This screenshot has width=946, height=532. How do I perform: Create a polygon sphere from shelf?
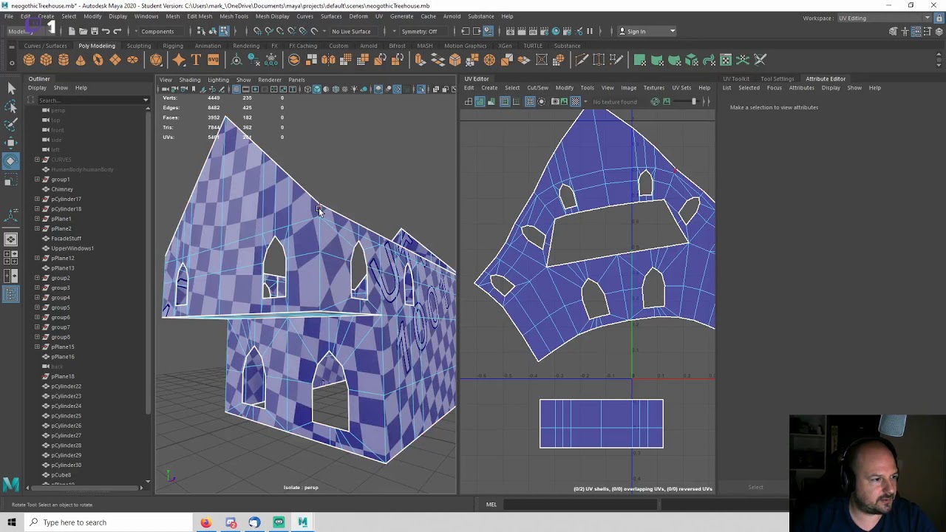(x=29, y=60)
